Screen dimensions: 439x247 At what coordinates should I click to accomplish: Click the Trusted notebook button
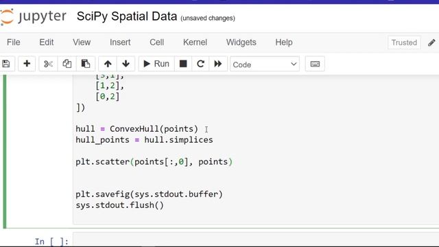pos(404,43)
